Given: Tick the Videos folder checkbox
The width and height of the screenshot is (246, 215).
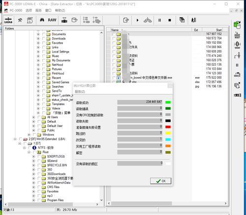Looking at the screenshot, I should tap(44, 108).
